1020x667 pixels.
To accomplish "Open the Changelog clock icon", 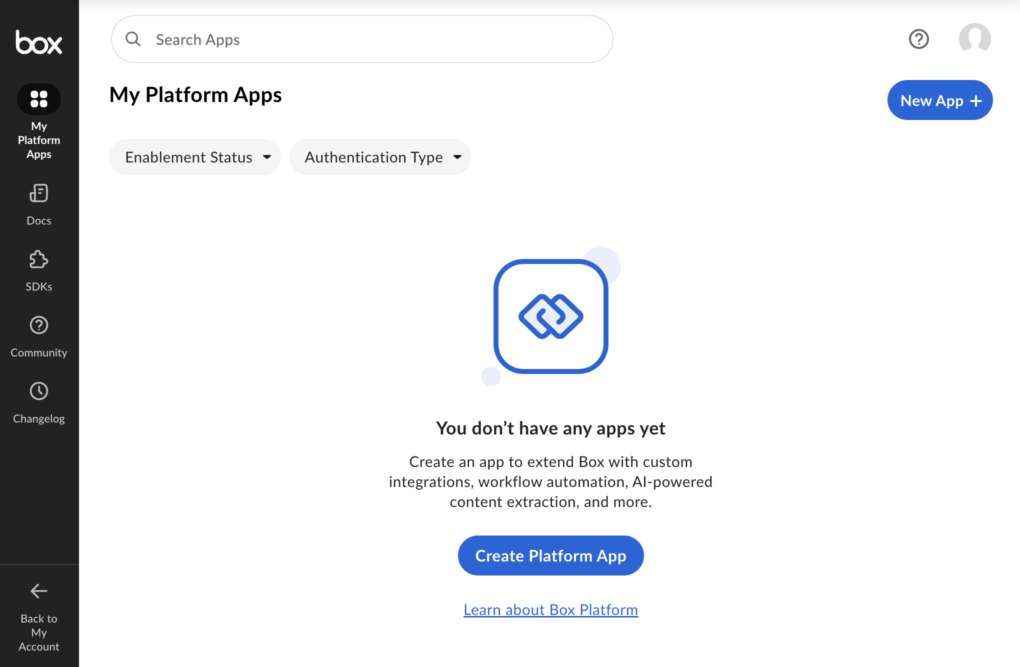I will click(x=39, y=391).
